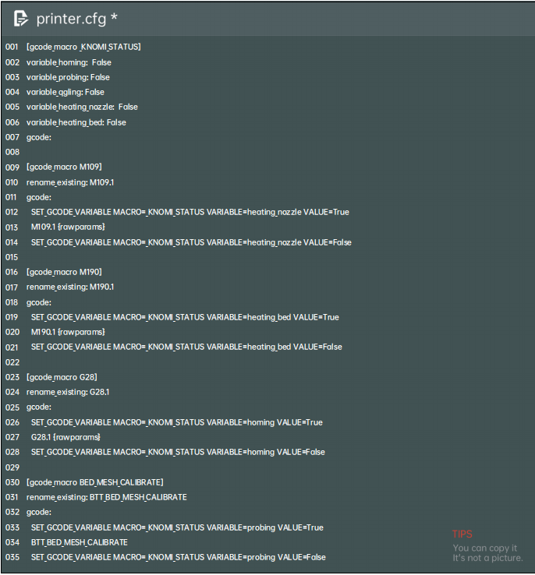Image resolution: width=535 pixels, height=575 pixels.
Task: Click the G28.1 {rawparams} line
Action: (66, 437)
